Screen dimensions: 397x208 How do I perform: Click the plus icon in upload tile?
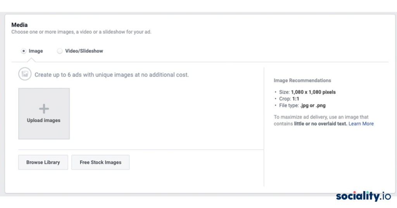tap(44, 109)
